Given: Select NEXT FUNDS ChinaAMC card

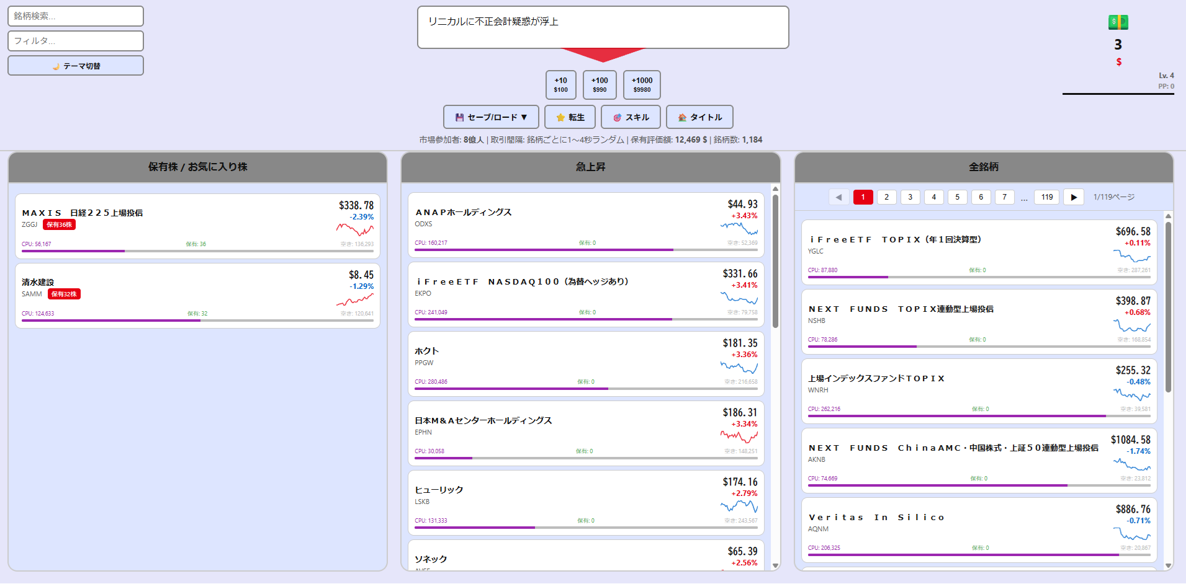Looking at the screenshot, I should click(979, 461).
